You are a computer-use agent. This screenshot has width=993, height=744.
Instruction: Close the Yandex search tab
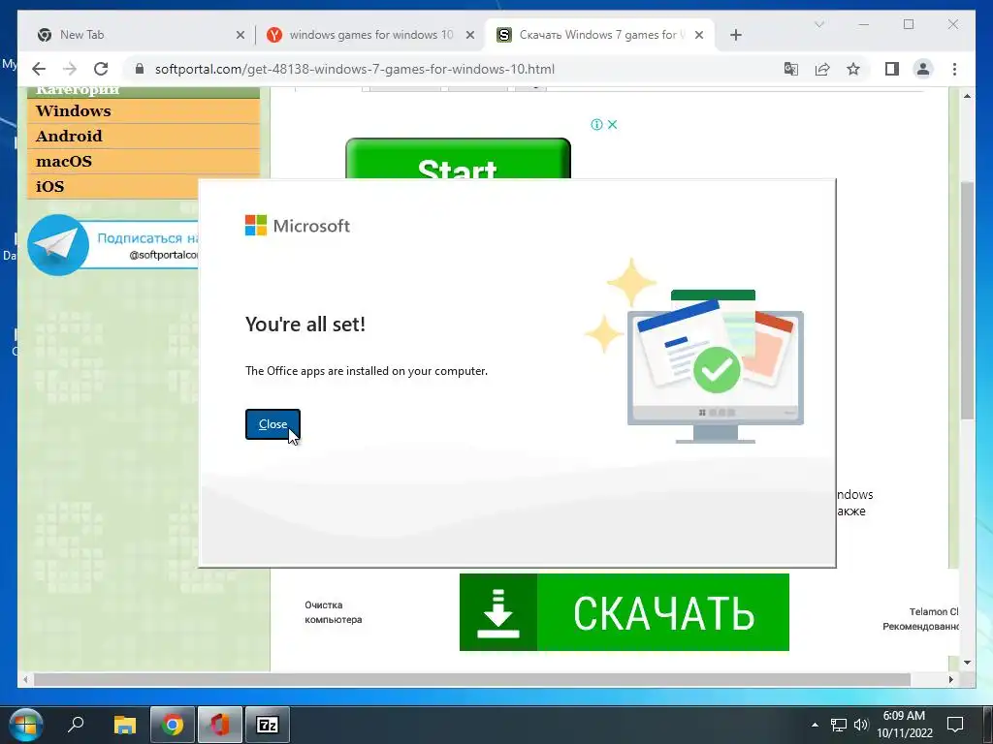[470, 35]
